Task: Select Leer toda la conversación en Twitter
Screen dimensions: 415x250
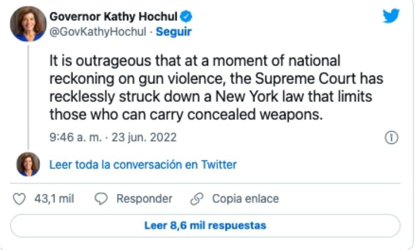Action: point(143,164)
